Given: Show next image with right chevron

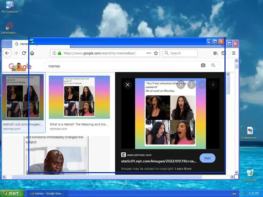Looking at the screenshot, I should (213, 85).
